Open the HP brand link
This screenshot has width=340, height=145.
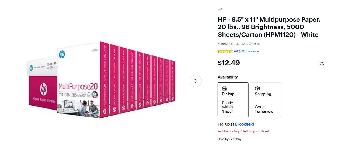tap(220, 9)
